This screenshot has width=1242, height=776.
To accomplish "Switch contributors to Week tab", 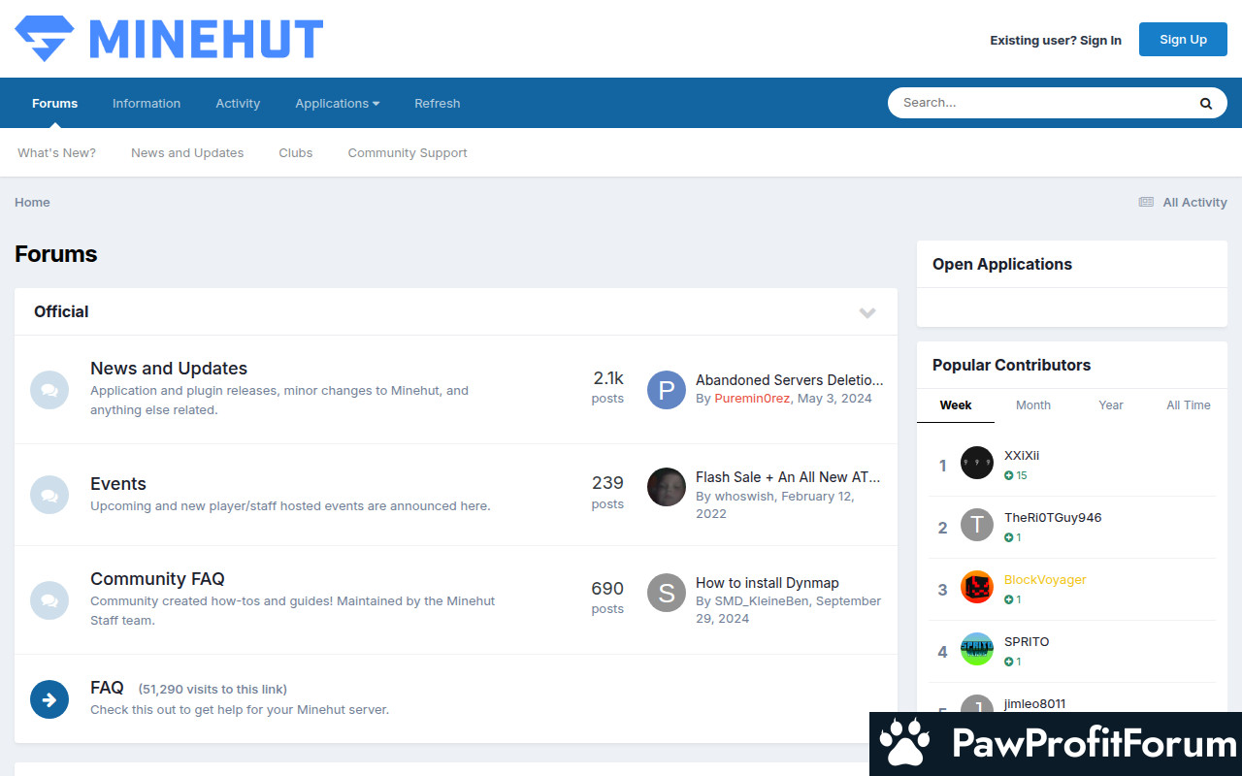I will [x=956, y=405].
